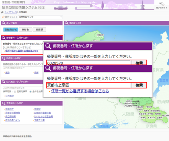Select 京田辺市 on the map
The width and height of the screenshot is (169, 141).
143,114
